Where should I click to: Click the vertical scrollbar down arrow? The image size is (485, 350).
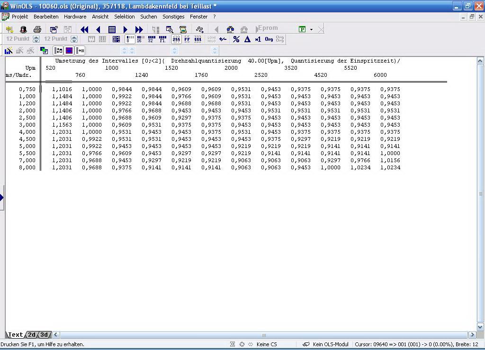(480, 327)
